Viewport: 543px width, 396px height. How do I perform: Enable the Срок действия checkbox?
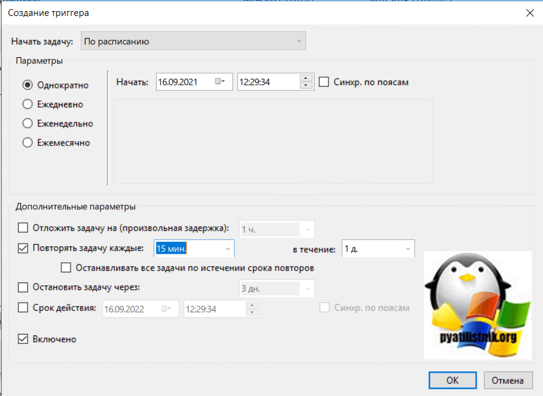click(x=23, y=308)
